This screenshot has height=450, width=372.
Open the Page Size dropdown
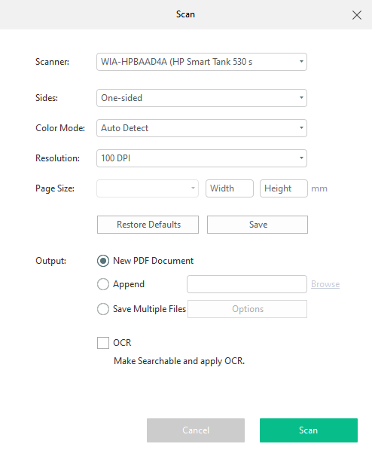[x=148, y=188]
